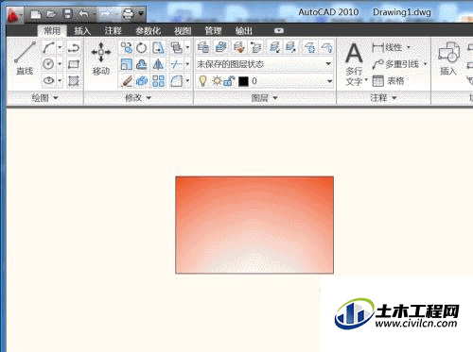Select the Ellipse tool icon
The height and width of the screenshot is (352, 473).
click(x=48, y=81)
